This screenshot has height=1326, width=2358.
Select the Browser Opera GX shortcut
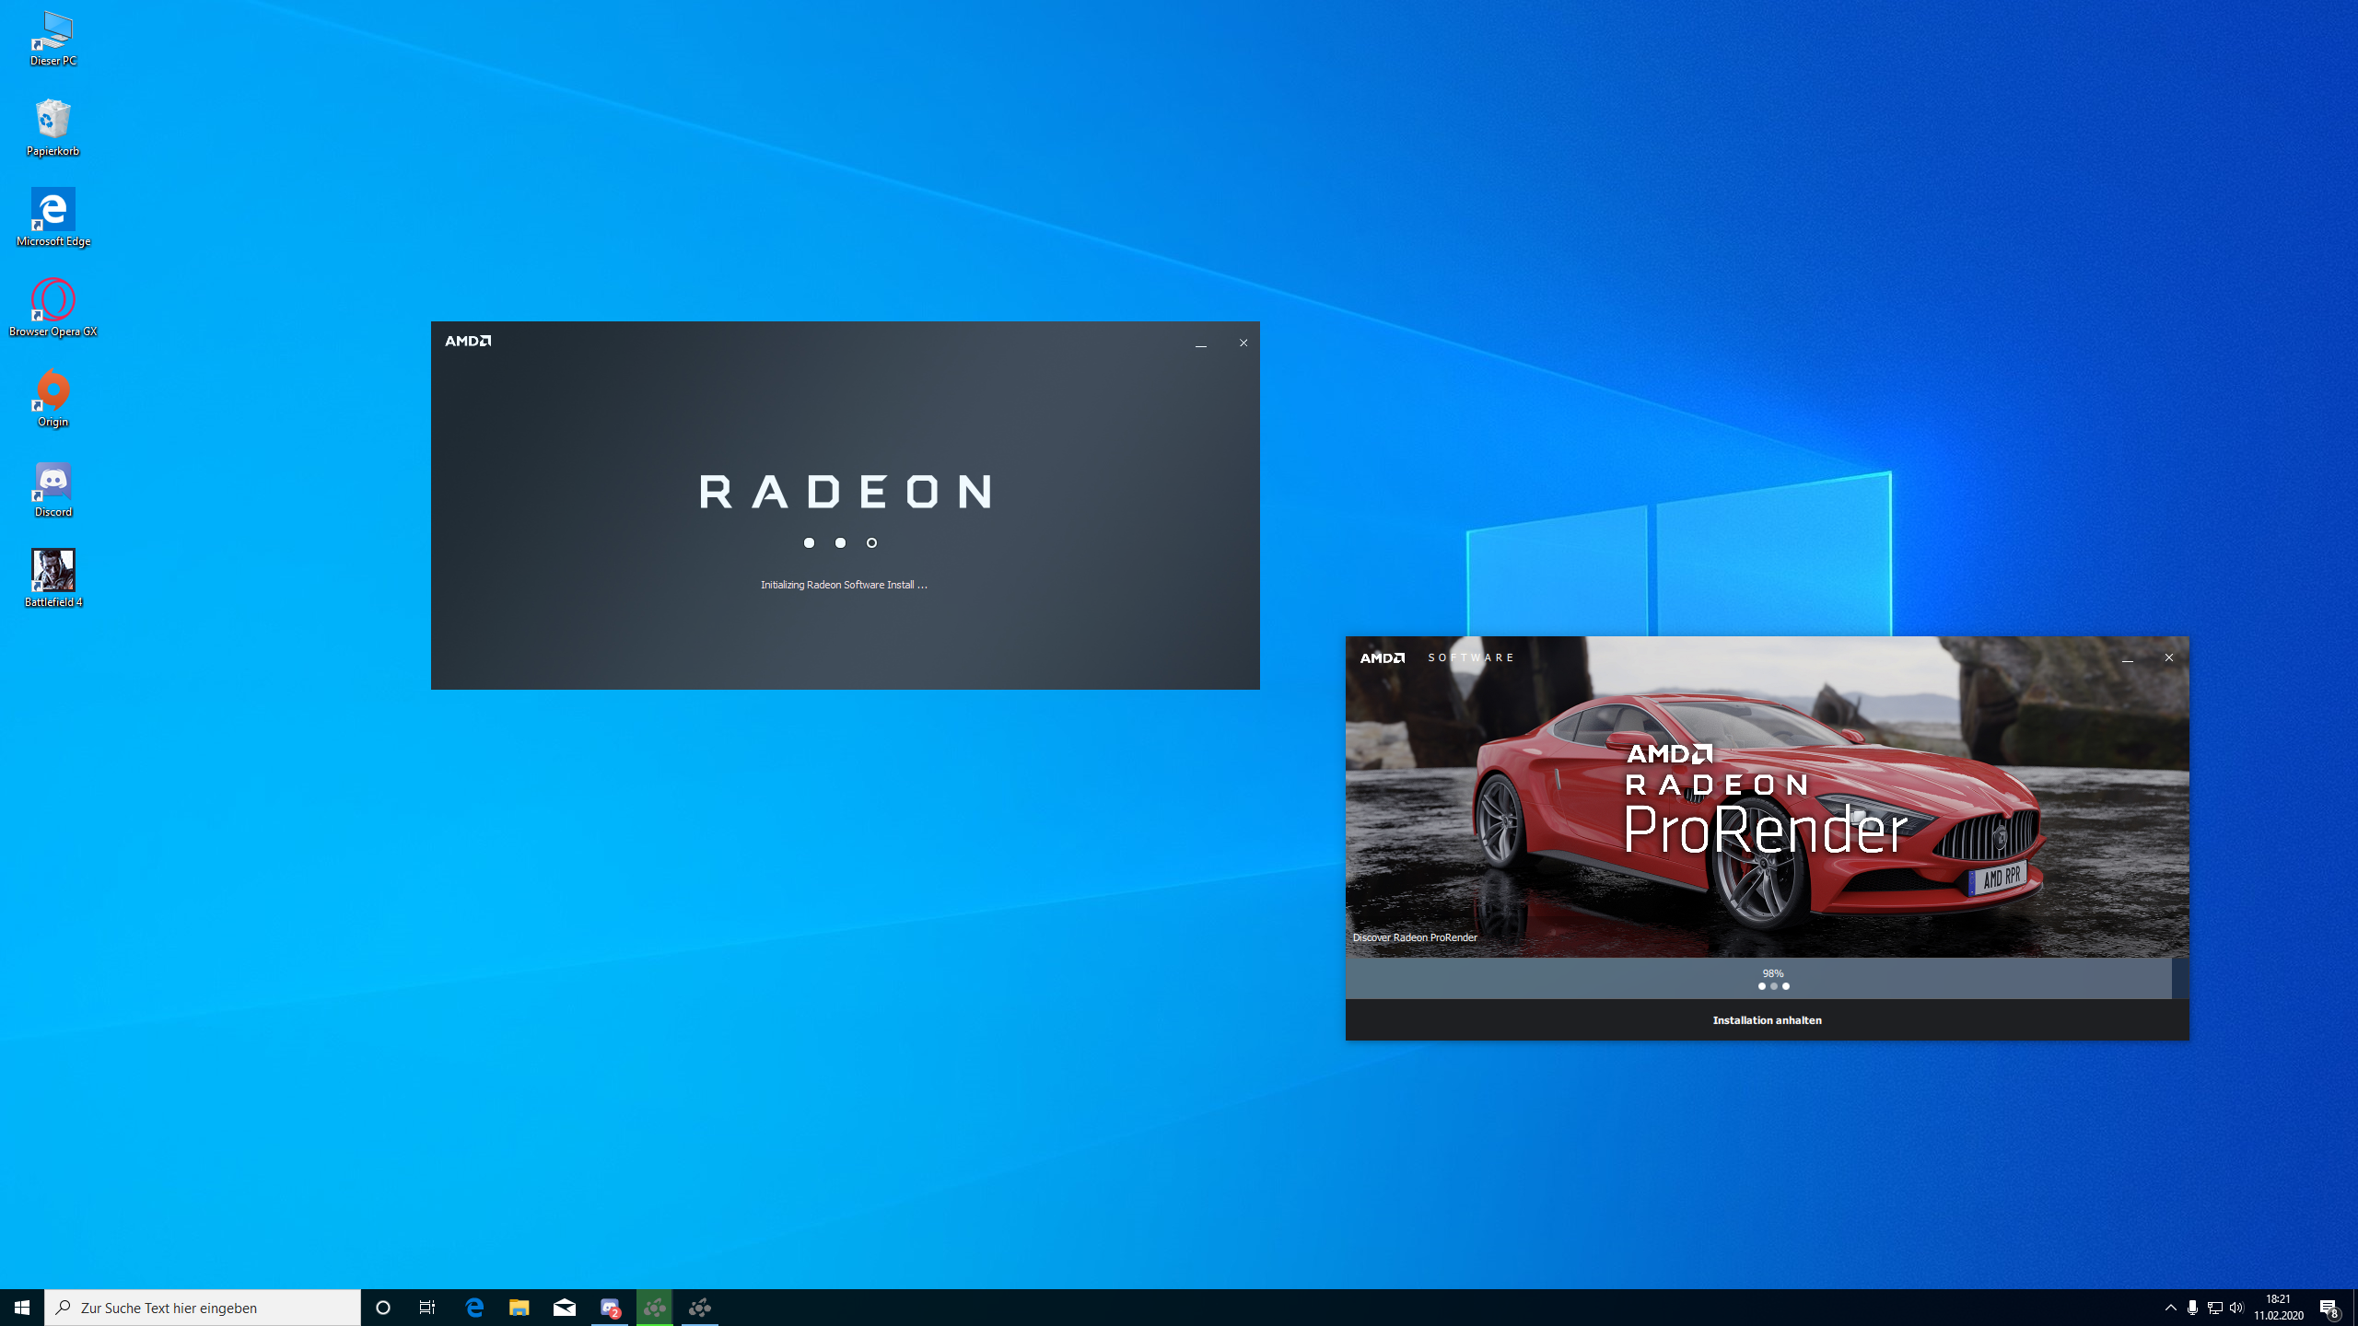53,309
